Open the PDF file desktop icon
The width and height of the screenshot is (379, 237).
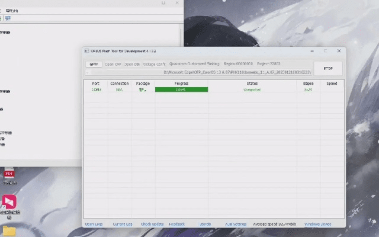(9, 174)
